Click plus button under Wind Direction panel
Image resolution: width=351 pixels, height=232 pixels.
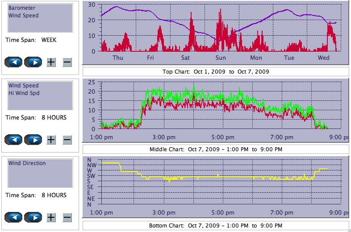(51, 217)
